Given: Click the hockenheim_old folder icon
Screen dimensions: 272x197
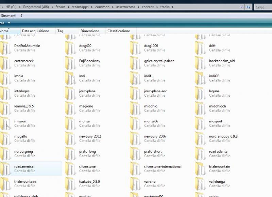Looking at the screenshot, I should pyautogui.click(x=200, y=63).
